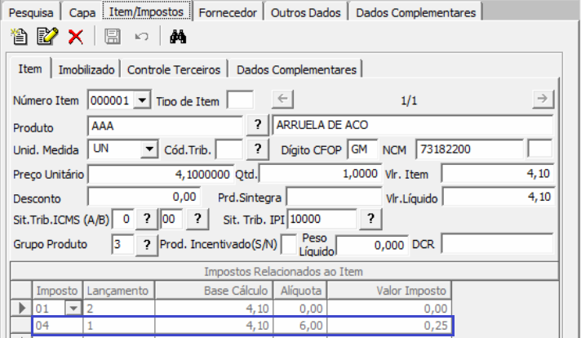Go to previous item with left arrow

point(282,99)
